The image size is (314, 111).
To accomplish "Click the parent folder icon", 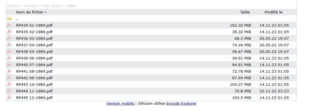I will (x=9, y=19).
